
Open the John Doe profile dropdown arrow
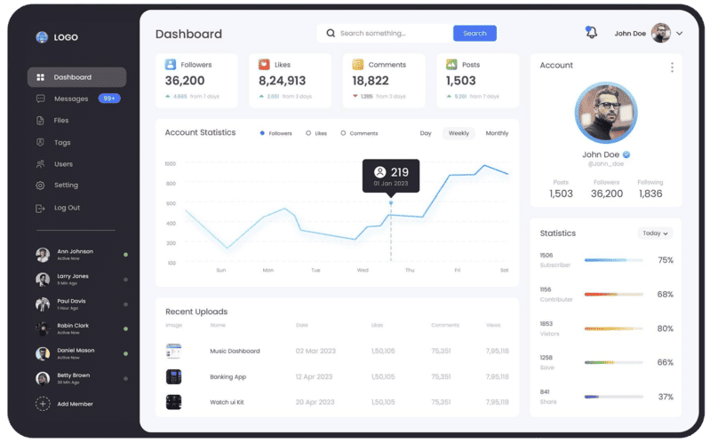point(680,34)
